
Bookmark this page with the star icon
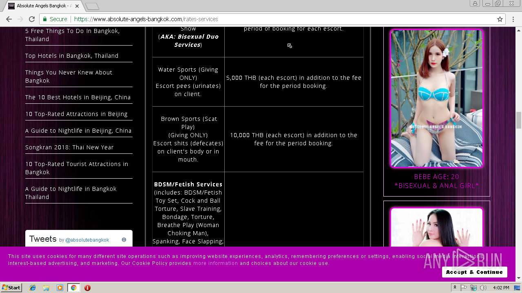point(500,19)
